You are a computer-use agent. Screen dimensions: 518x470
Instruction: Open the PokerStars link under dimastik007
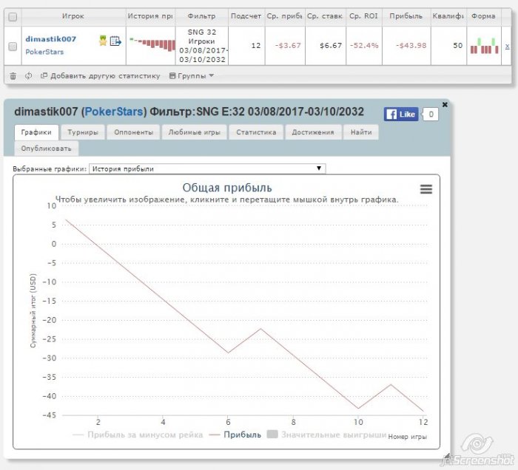pyautogui.click(x=44, y=52)
